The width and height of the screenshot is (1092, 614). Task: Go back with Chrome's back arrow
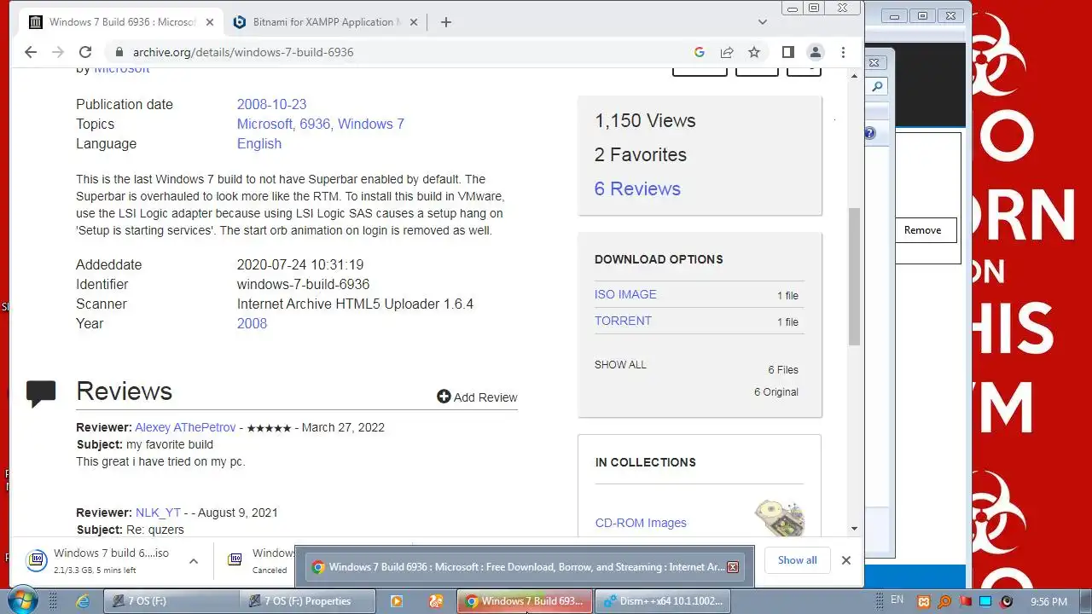coord(31,52)
